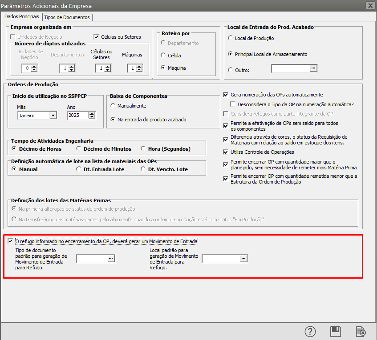Image resolution: width=377 pixels, height=340 pixels.
Task: Select Décimo de Minutos time option
Action: click(x=79, y=148)
